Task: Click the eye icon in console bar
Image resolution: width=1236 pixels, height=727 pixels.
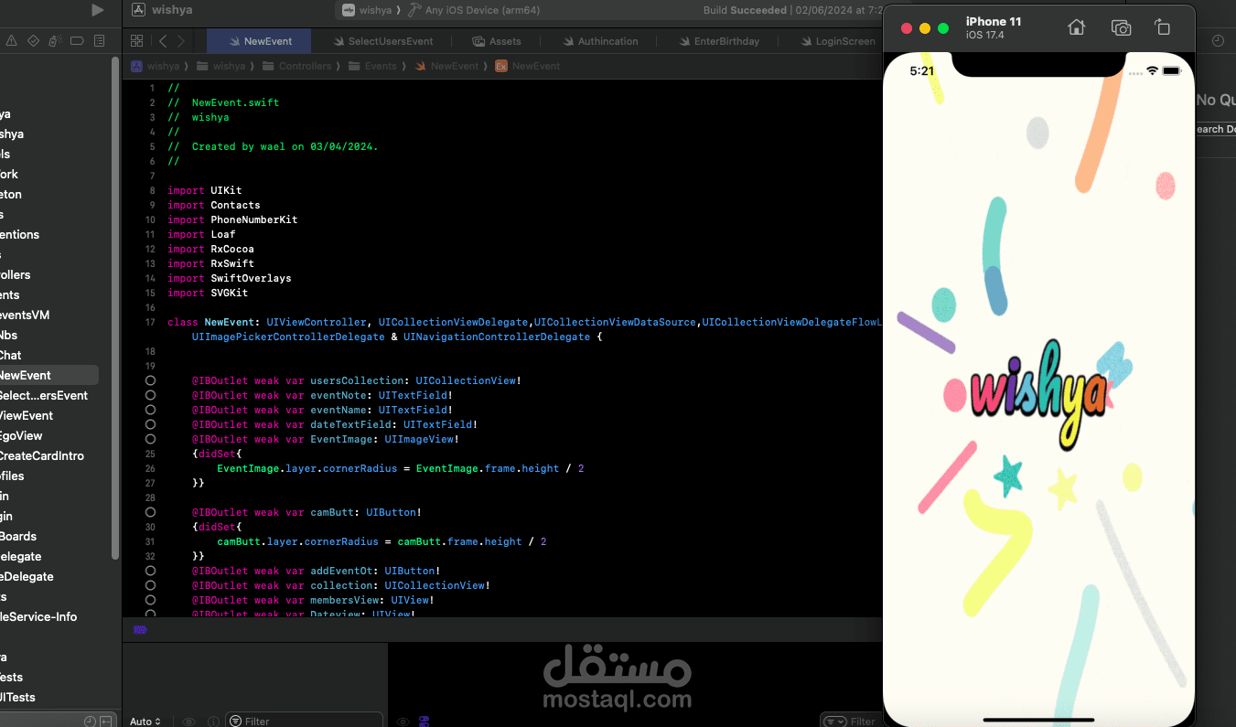Action: coord(403,722)
